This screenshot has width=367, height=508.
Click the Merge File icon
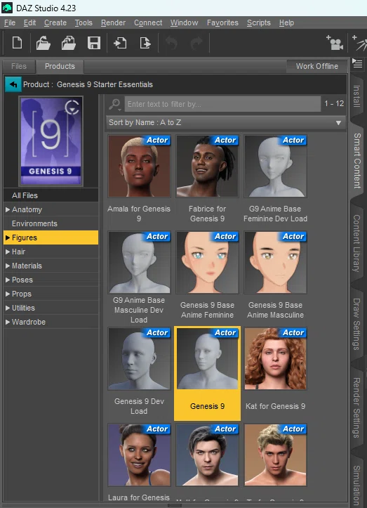coord(69,43)
